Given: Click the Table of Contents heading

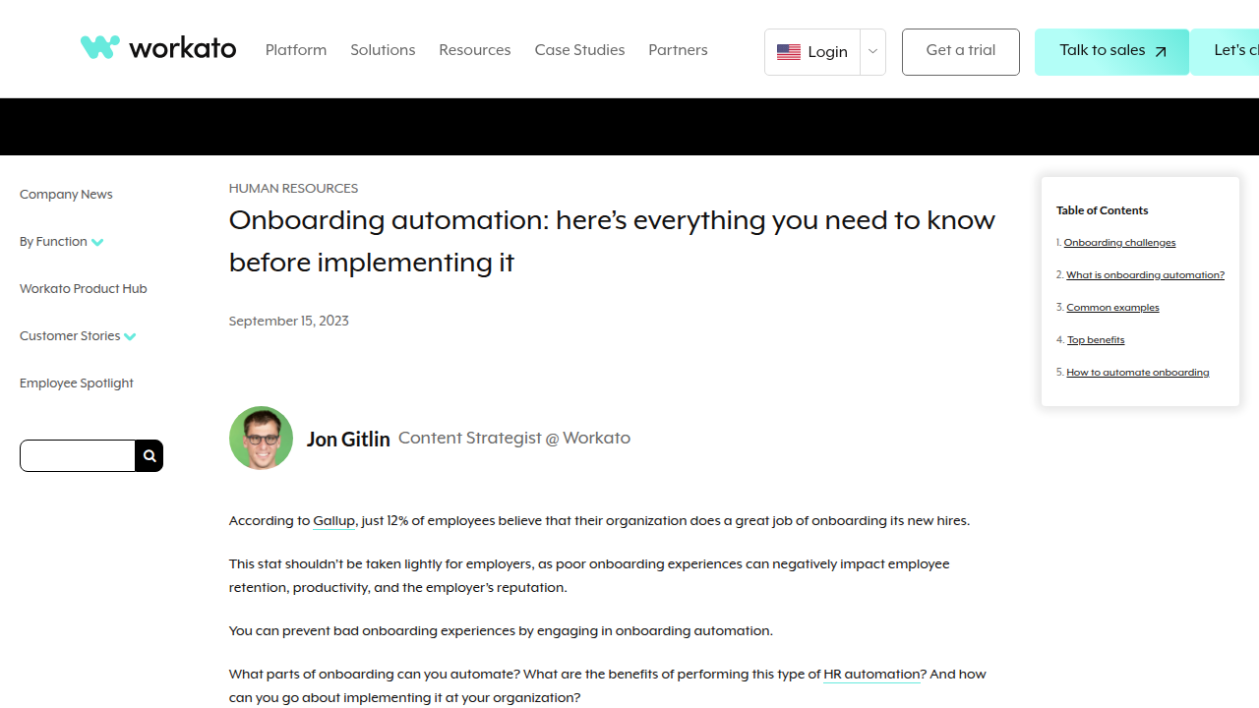Looking at the screenshot, I should click(1102, 210).
